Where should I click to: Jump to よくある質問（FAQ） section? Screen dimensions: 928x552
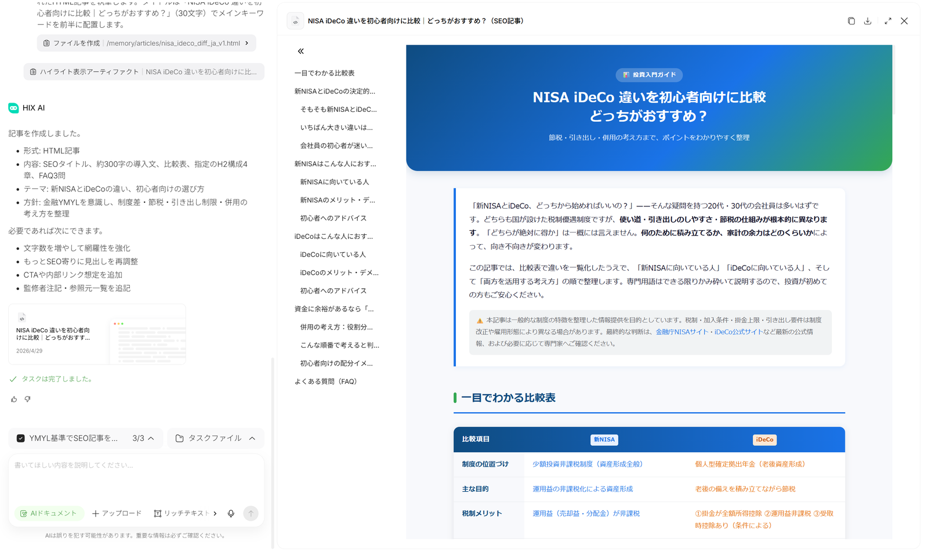click(325, 382)
